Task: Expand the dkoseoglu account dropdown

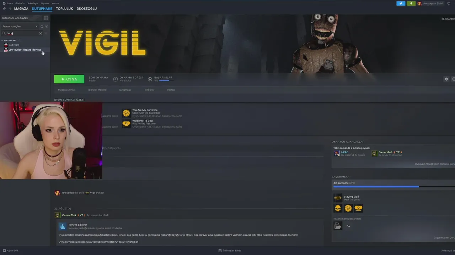Action: pos(433,4)
